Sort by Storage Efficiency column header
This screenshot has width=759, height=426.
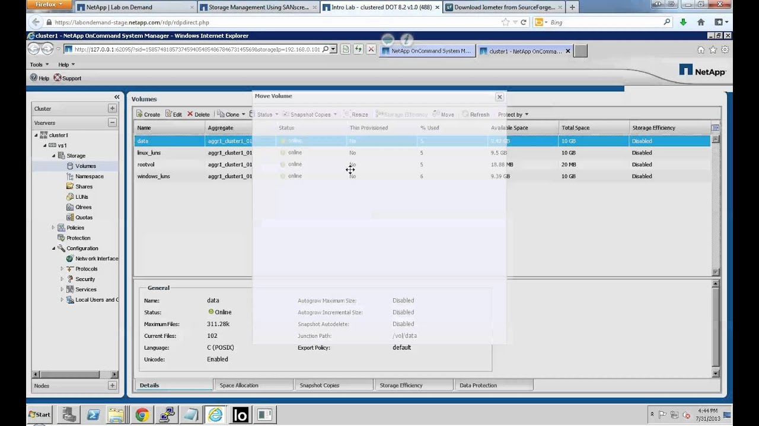(669, 128)
